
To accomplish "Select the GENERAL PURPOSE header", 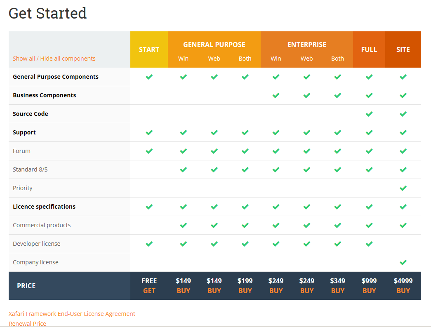I will (214, 45).
